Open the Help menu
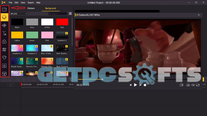 [x=38, y=3]
